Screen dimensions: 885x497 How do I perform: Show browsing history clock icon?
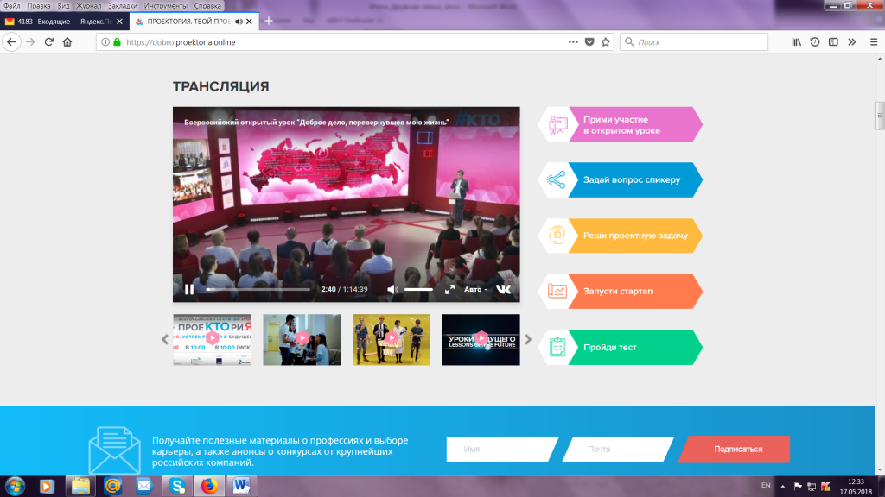pos(814,42)
